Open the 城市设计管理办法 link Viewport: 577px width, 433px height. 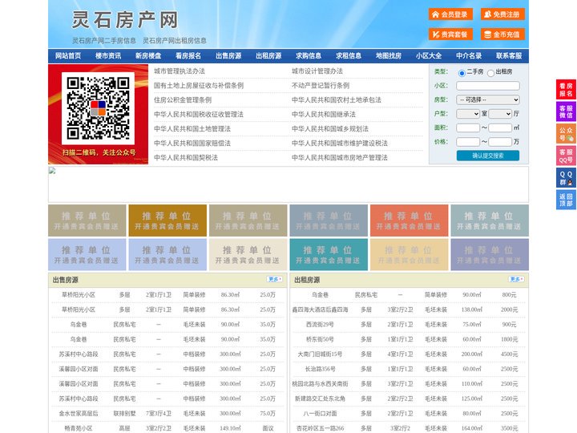(317, 71)
